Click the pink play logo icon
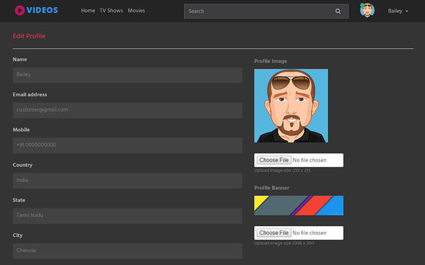 coord(20,10)
